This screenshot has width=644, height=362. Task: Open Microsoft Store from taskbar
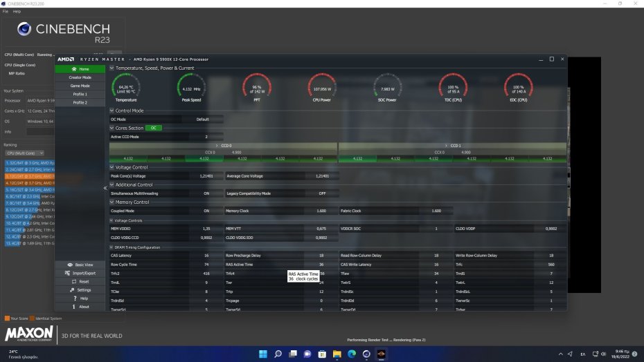tap(322, 354)
